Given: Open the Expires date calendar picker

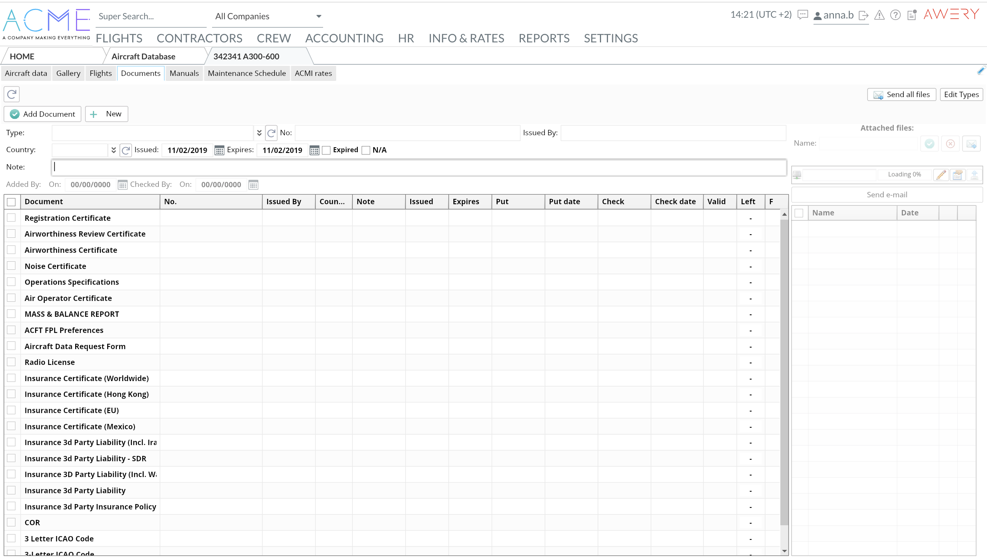Looking at the screenshot, I should click(314, 150).
